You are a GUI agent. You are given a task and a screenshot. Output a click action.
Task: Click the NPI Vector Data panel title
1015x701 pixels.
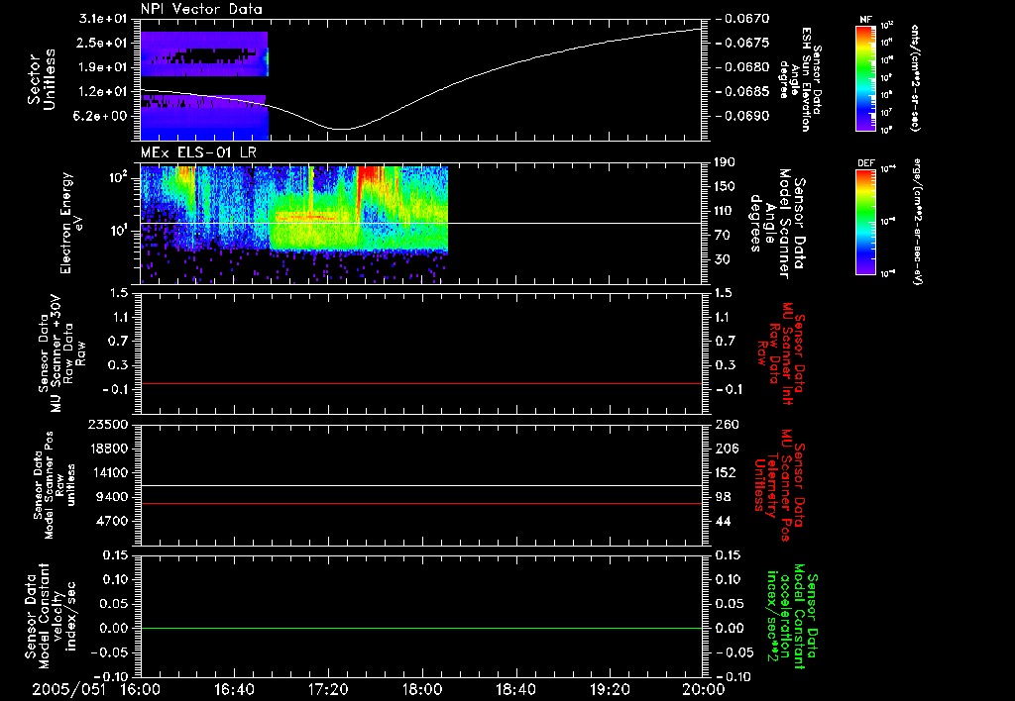[x=201, y=9]
